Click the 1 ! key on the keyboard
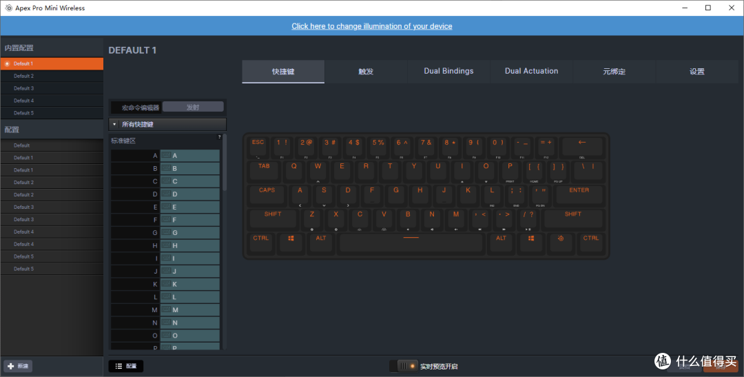Image resolution: width=744 pixels, height=377 pixels. pyautogui.click(x=282, y=146)
